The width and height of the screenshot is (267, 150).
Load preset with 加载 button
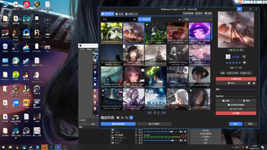tap(226, 101)
